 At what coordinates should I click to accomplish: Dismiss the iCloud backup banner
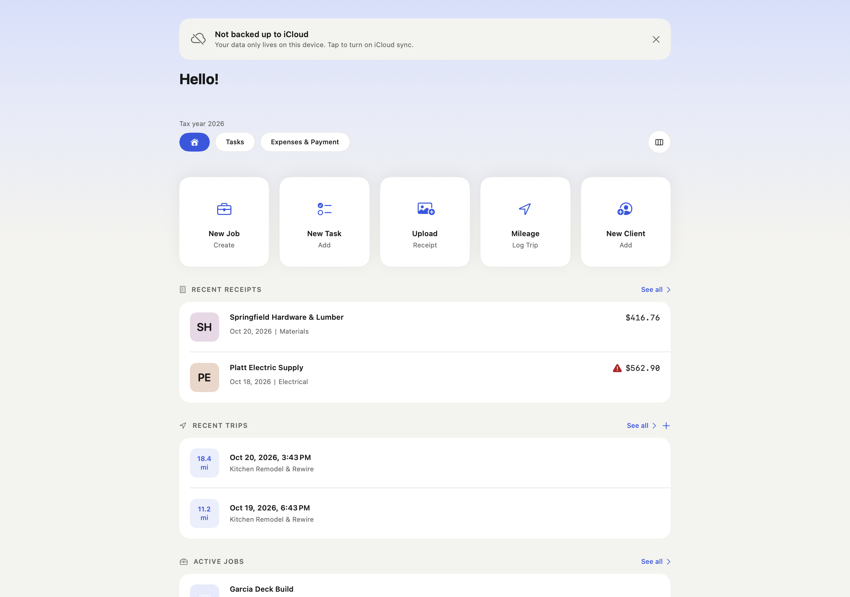656,39
